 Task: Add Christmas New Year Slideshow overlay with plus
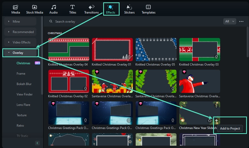[216, 120]
